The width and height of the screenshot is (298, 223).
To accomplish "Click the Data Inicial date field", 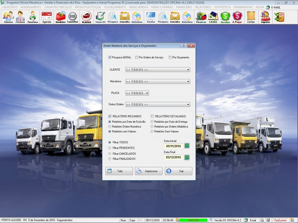I will click(x=174, y=146).
